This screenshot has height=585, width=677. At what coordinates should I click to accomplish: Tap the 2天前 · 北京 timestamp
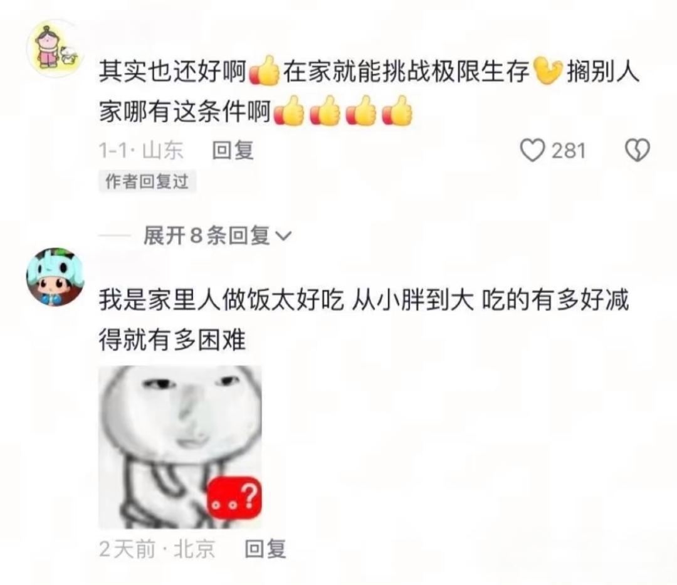[157, 549]
